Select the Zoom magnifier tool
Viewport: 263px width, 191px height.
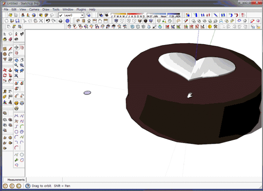point(16,65)
